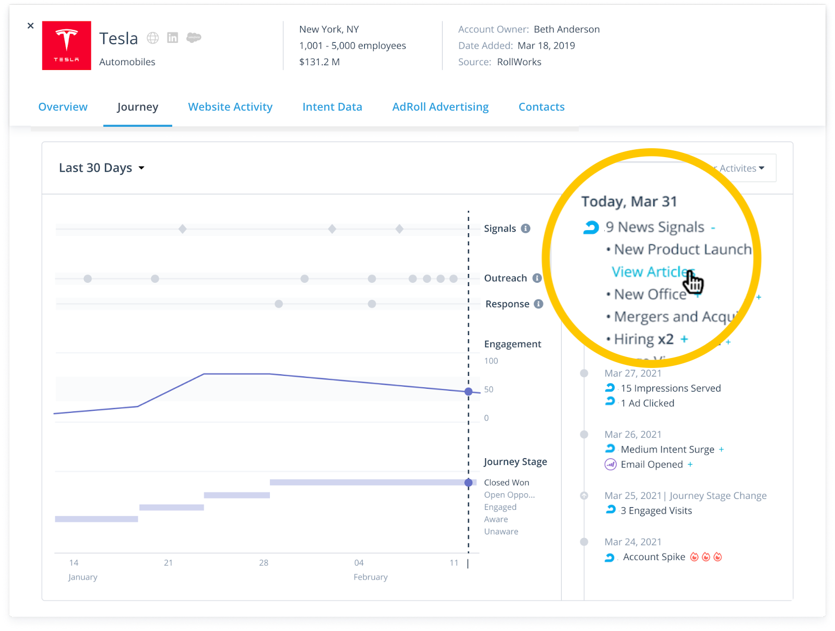835x631 pixels.
Task: Open the Last 30 Days dropdown
Action: pyautogui.click(x=101, y=168)
